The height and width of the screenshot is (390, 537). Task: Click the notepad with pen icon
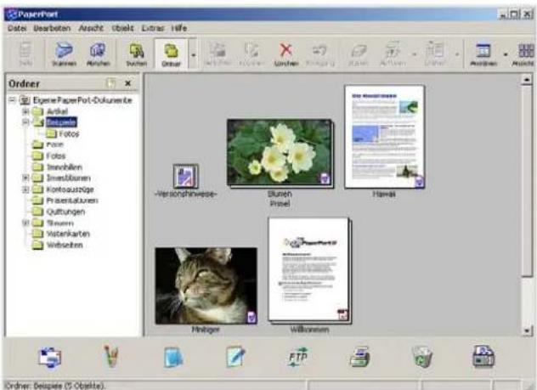(235, 357)
